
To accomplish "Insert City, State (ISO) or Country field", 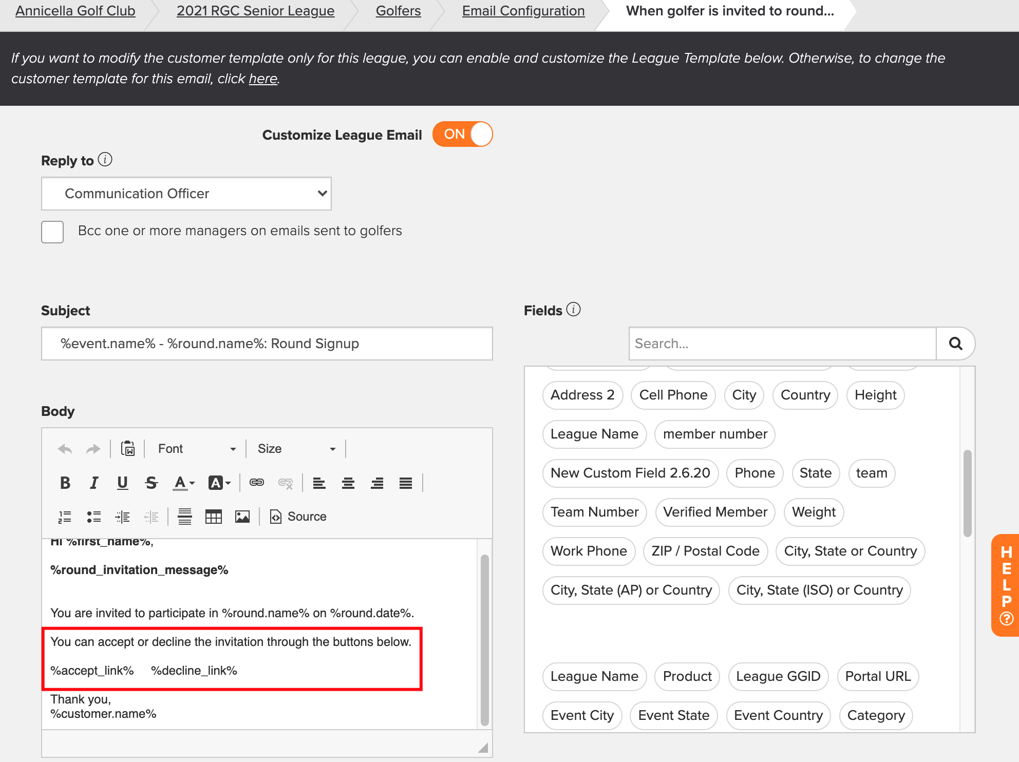I will (819, 590).
